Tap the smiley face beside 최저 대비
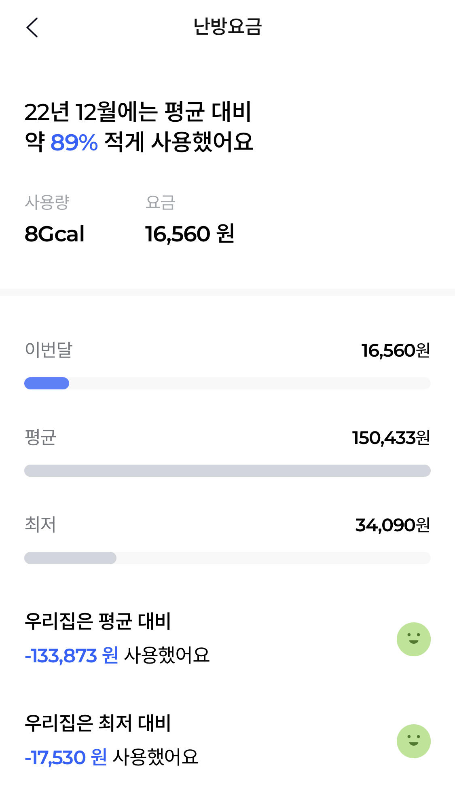 coord(413,741)
